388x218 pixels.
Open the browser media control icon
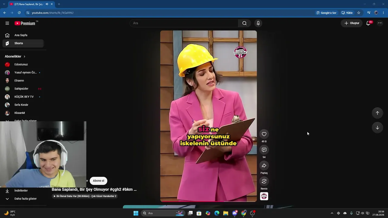pos(369,13)
